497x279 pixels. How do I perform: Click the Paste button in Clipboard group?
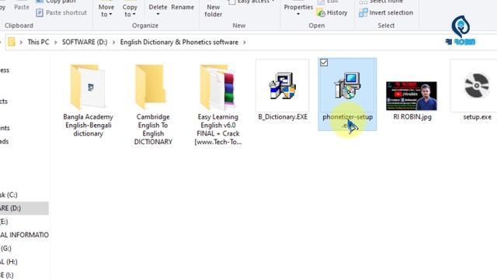click(x=22, y=7)
